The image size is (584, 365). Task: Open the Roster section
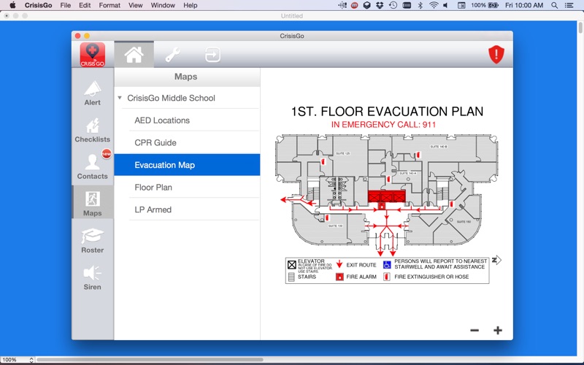(x=93, y=241)
